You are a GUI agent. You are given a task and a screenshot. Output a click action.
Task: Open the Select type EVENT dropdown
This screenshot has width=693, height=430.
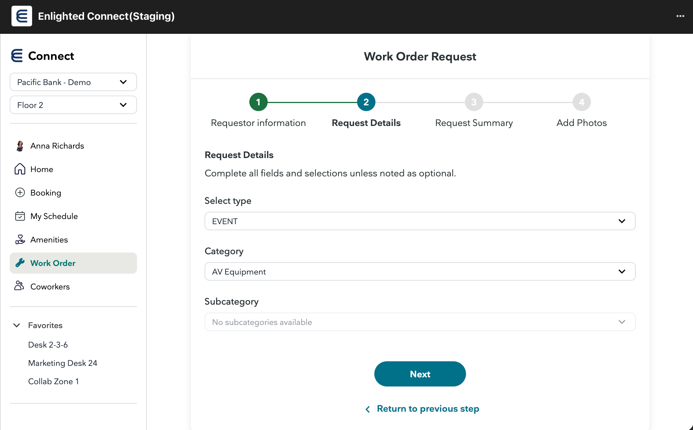tap(420, 221)
